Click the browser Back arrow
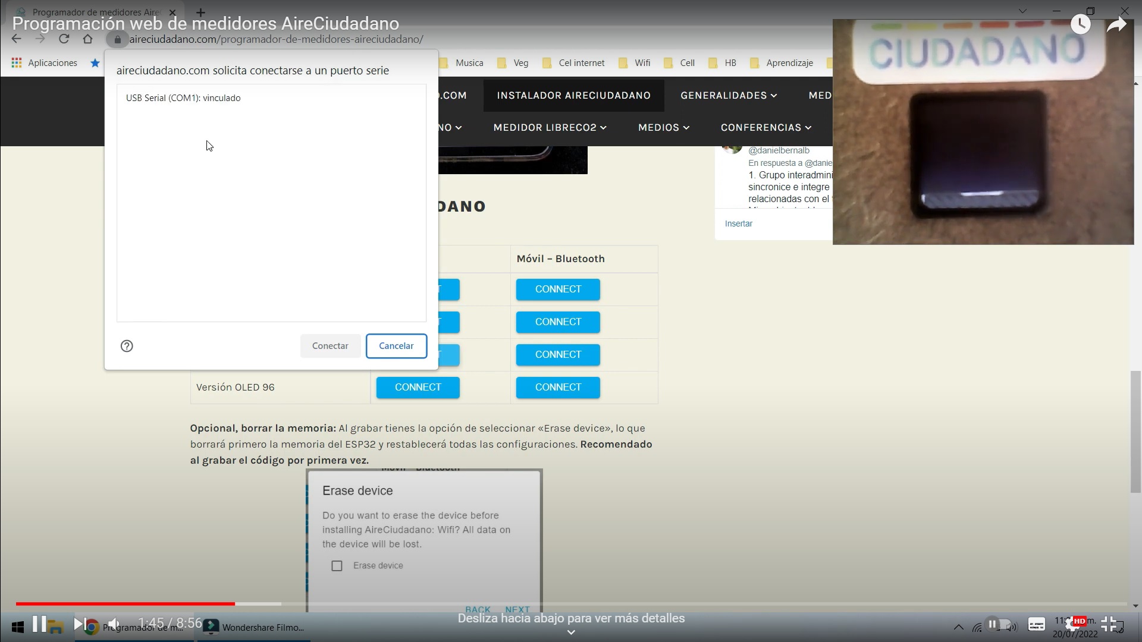The image size is (1142, 642). [x=17, y=39]
